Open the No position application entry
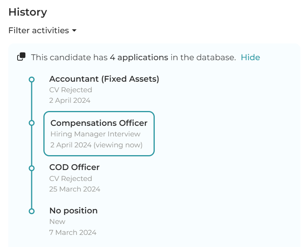 [x=73, y=211]
